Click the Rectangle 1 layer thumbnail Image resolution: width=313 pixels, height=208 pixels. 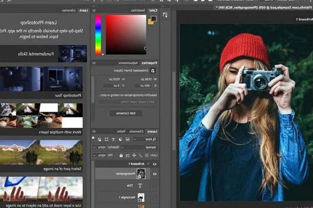click(141, 197)
